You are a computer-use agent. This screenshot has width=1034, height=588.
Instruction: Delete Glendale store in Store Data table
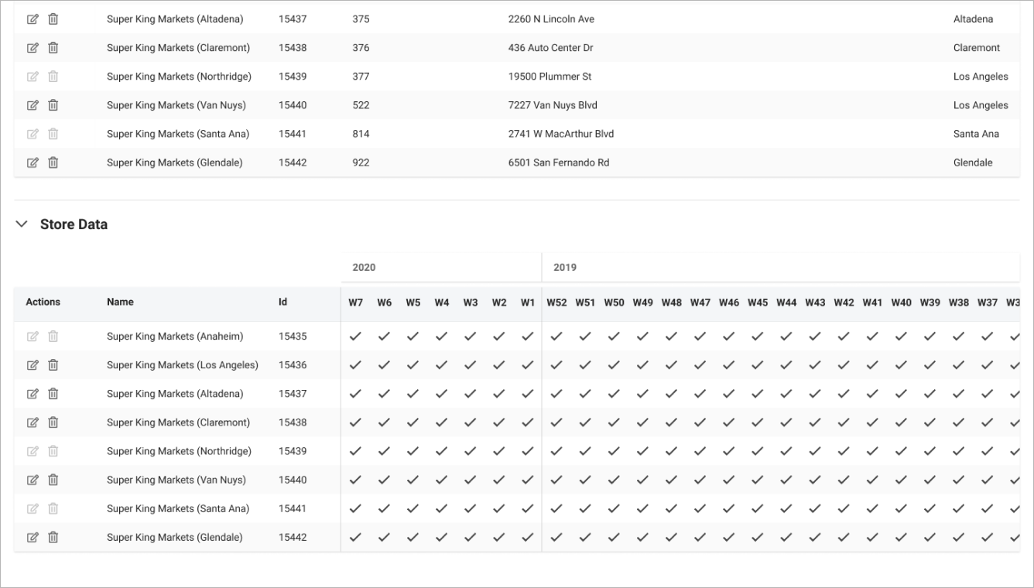click(53, 537)
